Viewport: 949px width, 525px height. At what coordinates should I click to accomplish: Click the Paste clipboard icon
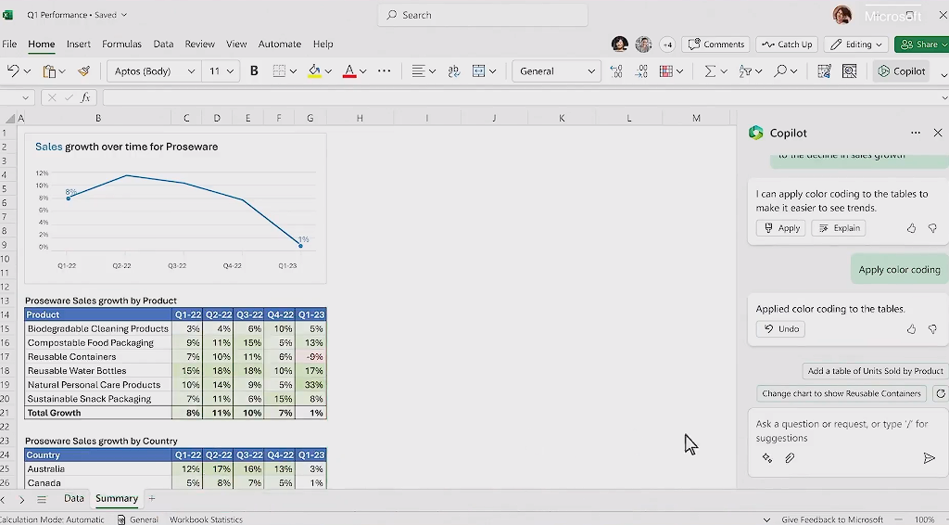[49, 70]
